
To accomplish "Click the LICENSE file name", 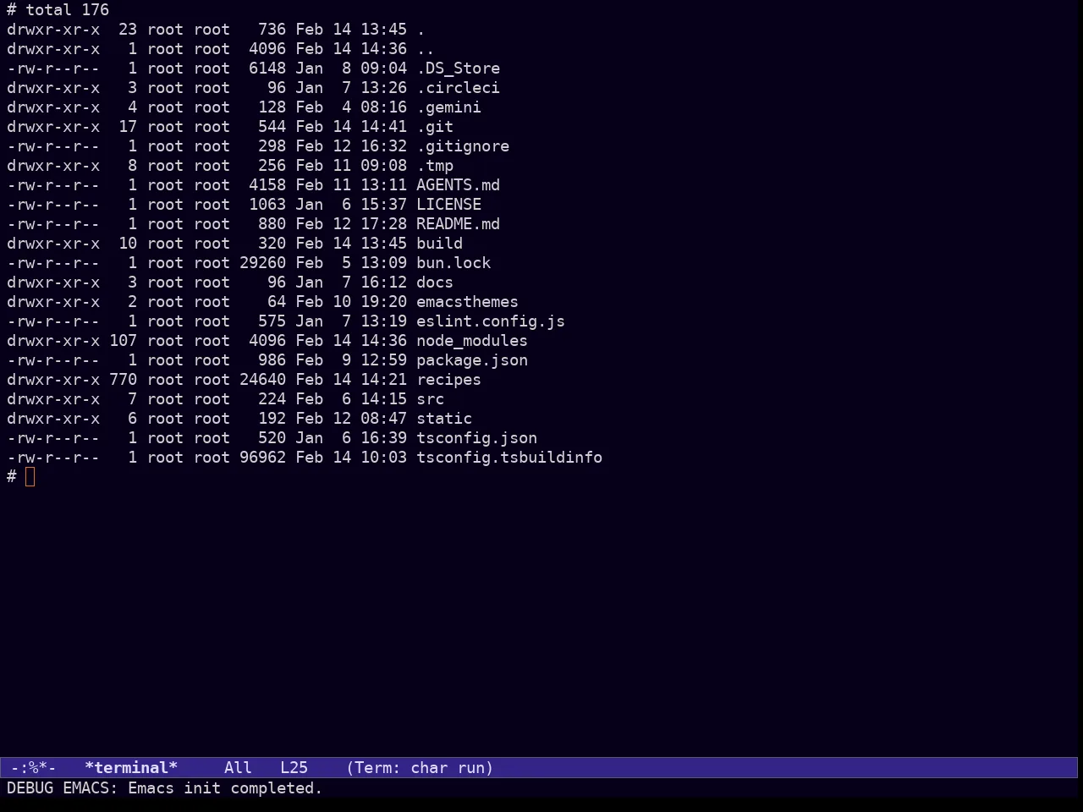I will pos(448,205).
